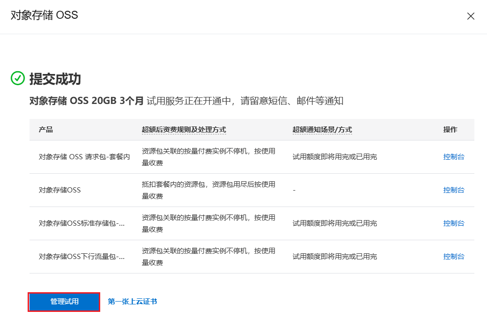
Task: Click the green success checkmark icon
Action: coord(18,78)
